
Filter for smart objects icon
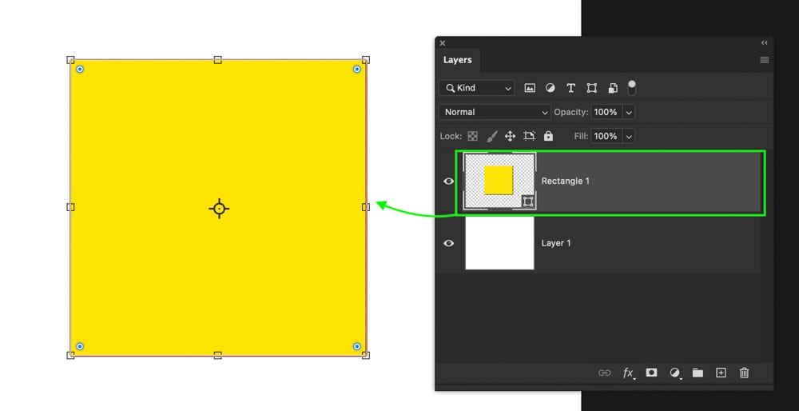click(x=613, y=88)
